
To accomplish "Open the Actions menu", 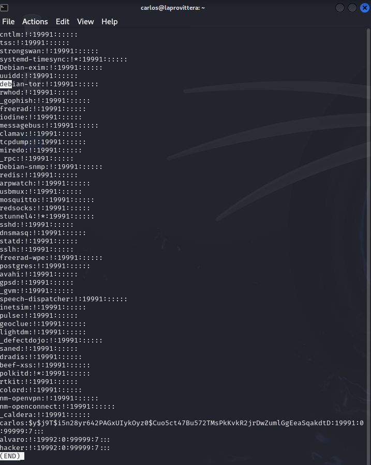I will 35,22.
